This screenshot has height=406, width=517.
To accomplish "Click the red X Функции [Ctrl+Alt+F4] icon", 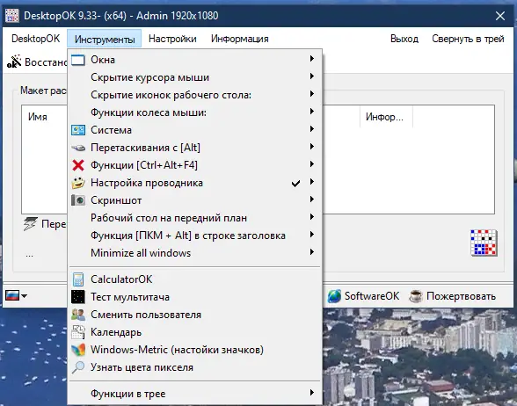I will tap(78, 165).
